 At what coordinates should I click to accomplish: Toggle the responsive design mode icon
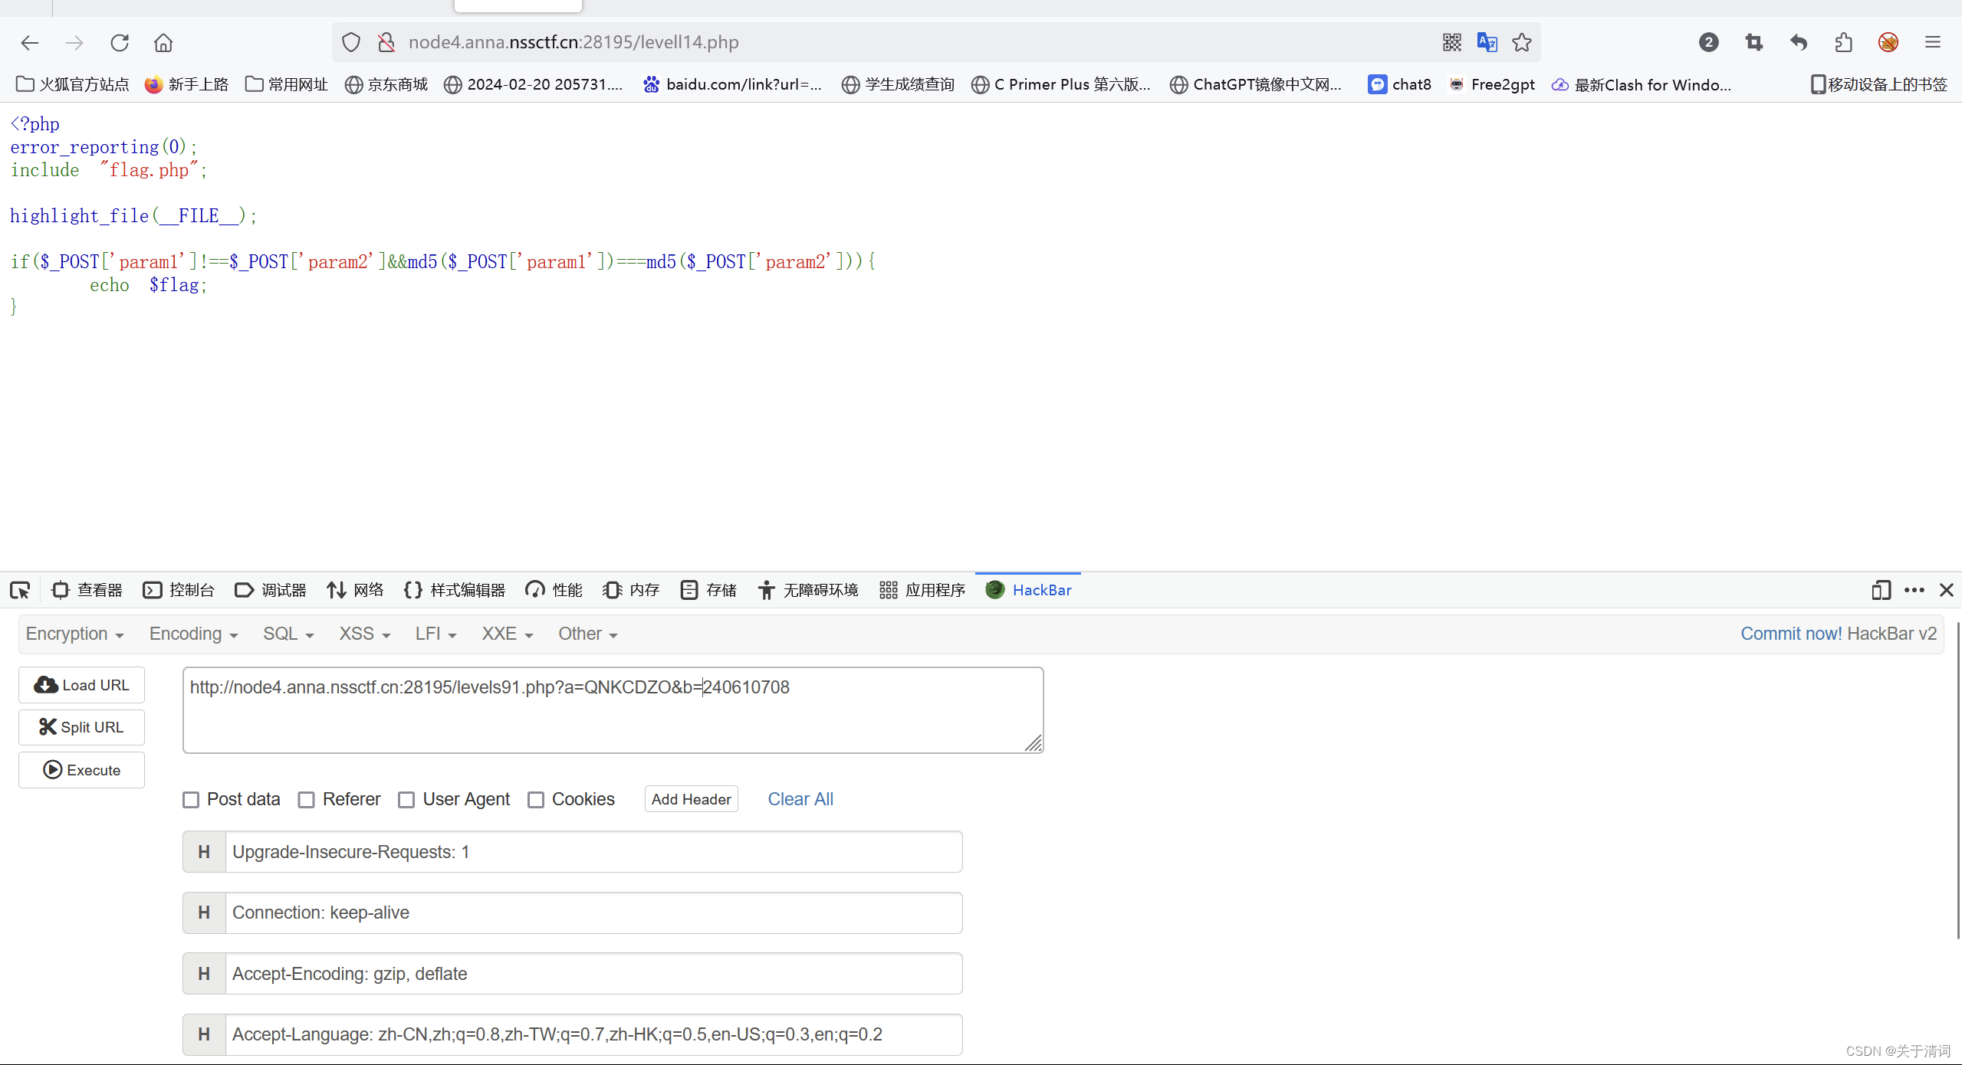pyautogui.click(x=1880, y=590)
